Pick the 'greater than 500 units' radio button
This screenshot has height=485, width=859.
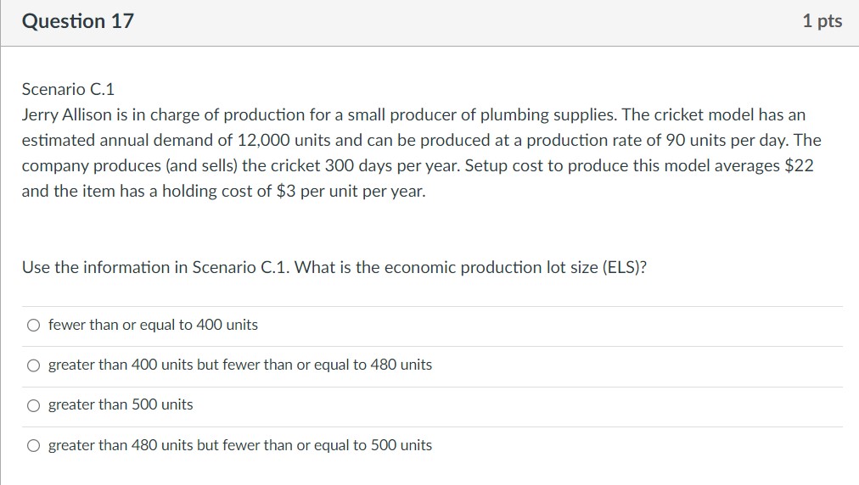33,405
